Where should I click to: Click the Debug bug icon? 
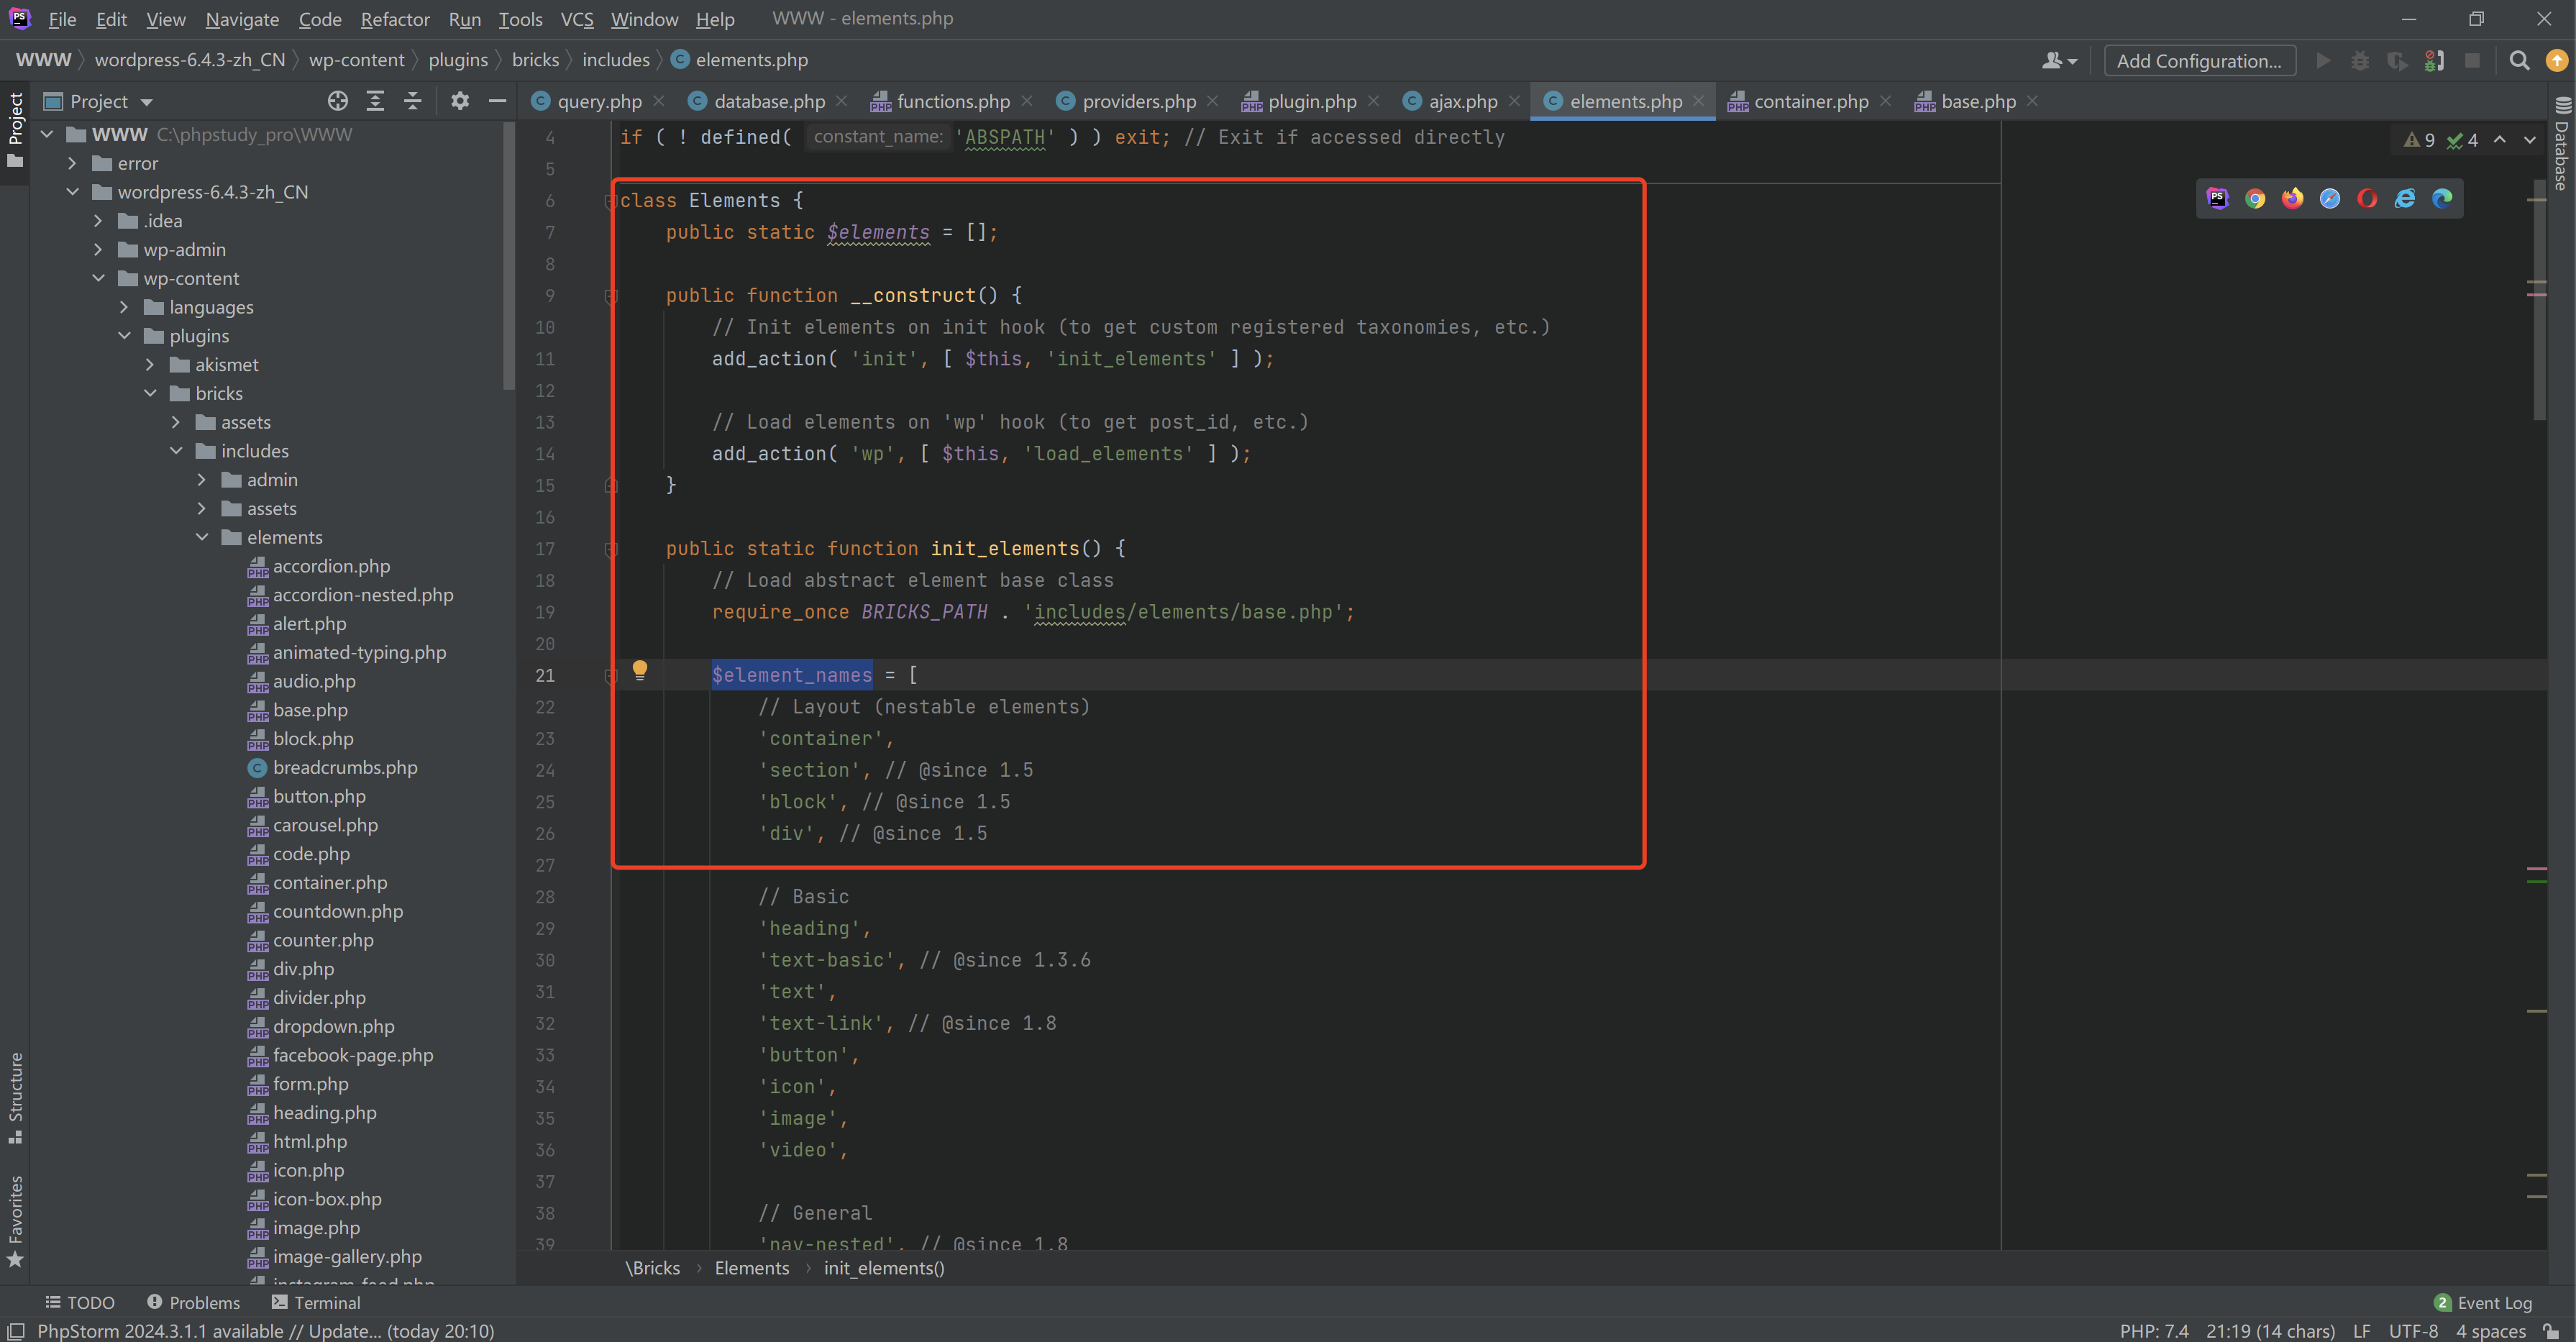[2360, 61]
